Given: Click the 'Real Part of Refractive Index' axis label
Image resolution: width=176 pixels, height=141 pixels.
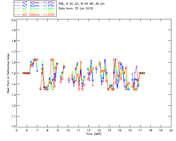Looking at the screenshot, I should tap(9, 73).
